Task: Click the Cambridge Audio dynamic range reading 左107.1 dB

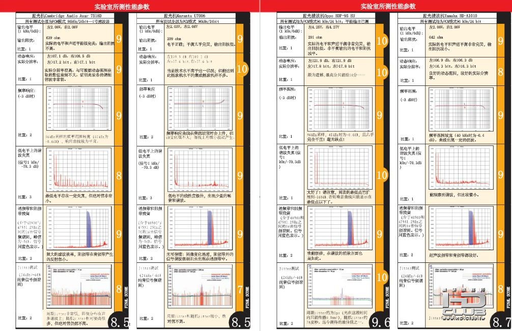Action: pos(58,56)
